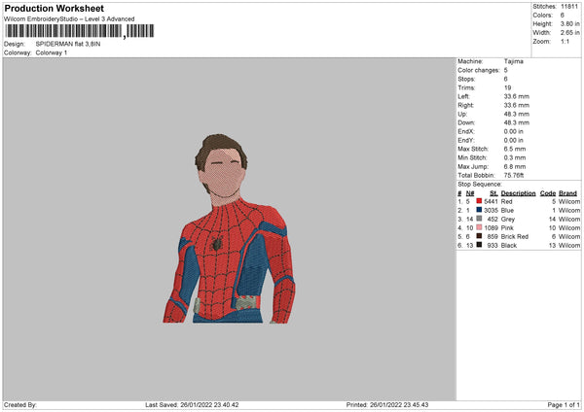Select the Grey thread color swatch

(479, 219)
